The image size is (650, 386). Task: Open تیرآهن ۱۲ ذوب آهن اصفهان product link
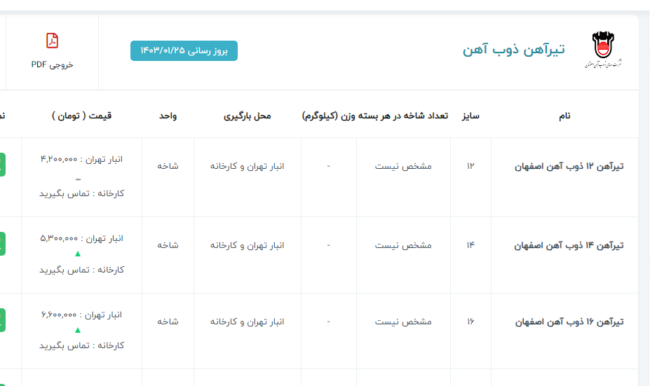point(569,167)
